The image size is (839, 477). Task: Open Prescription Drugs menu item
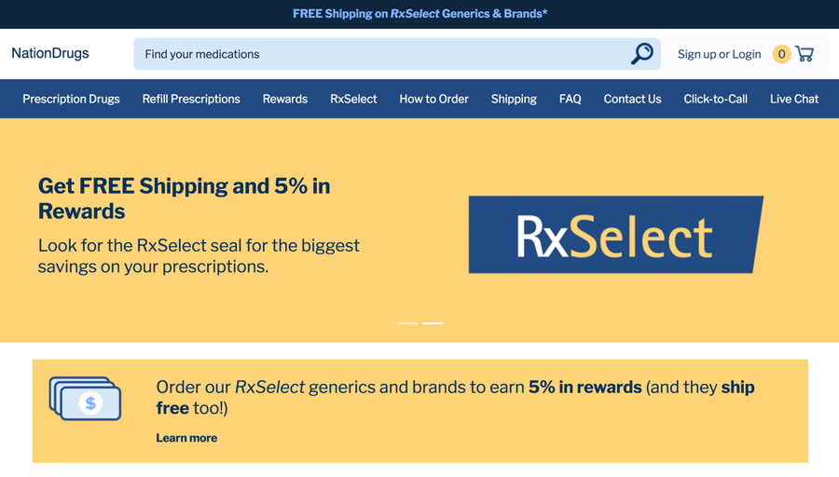pyautogui.click(x=71, y=99)
